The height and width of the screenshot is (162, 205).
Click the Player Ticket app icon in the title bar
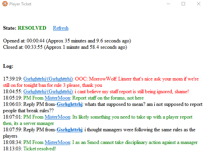pos(5,4)
